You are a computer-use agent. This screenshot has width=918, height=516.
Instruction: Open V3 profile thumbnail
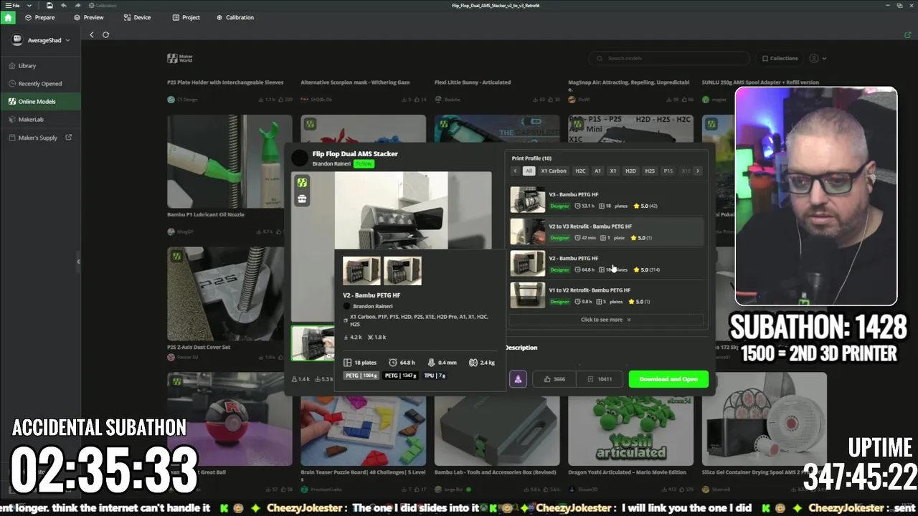[527, 200]
